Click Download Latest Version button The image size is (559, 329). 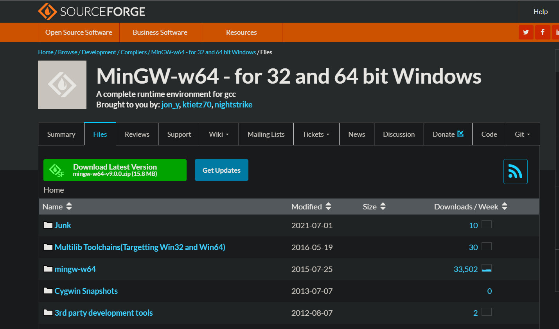[x=115, y=170]
